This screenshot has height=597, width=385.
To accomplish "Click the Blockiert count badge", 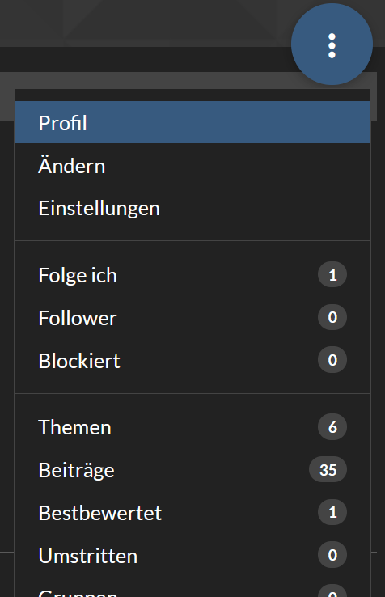I will [x=332, y=360].
